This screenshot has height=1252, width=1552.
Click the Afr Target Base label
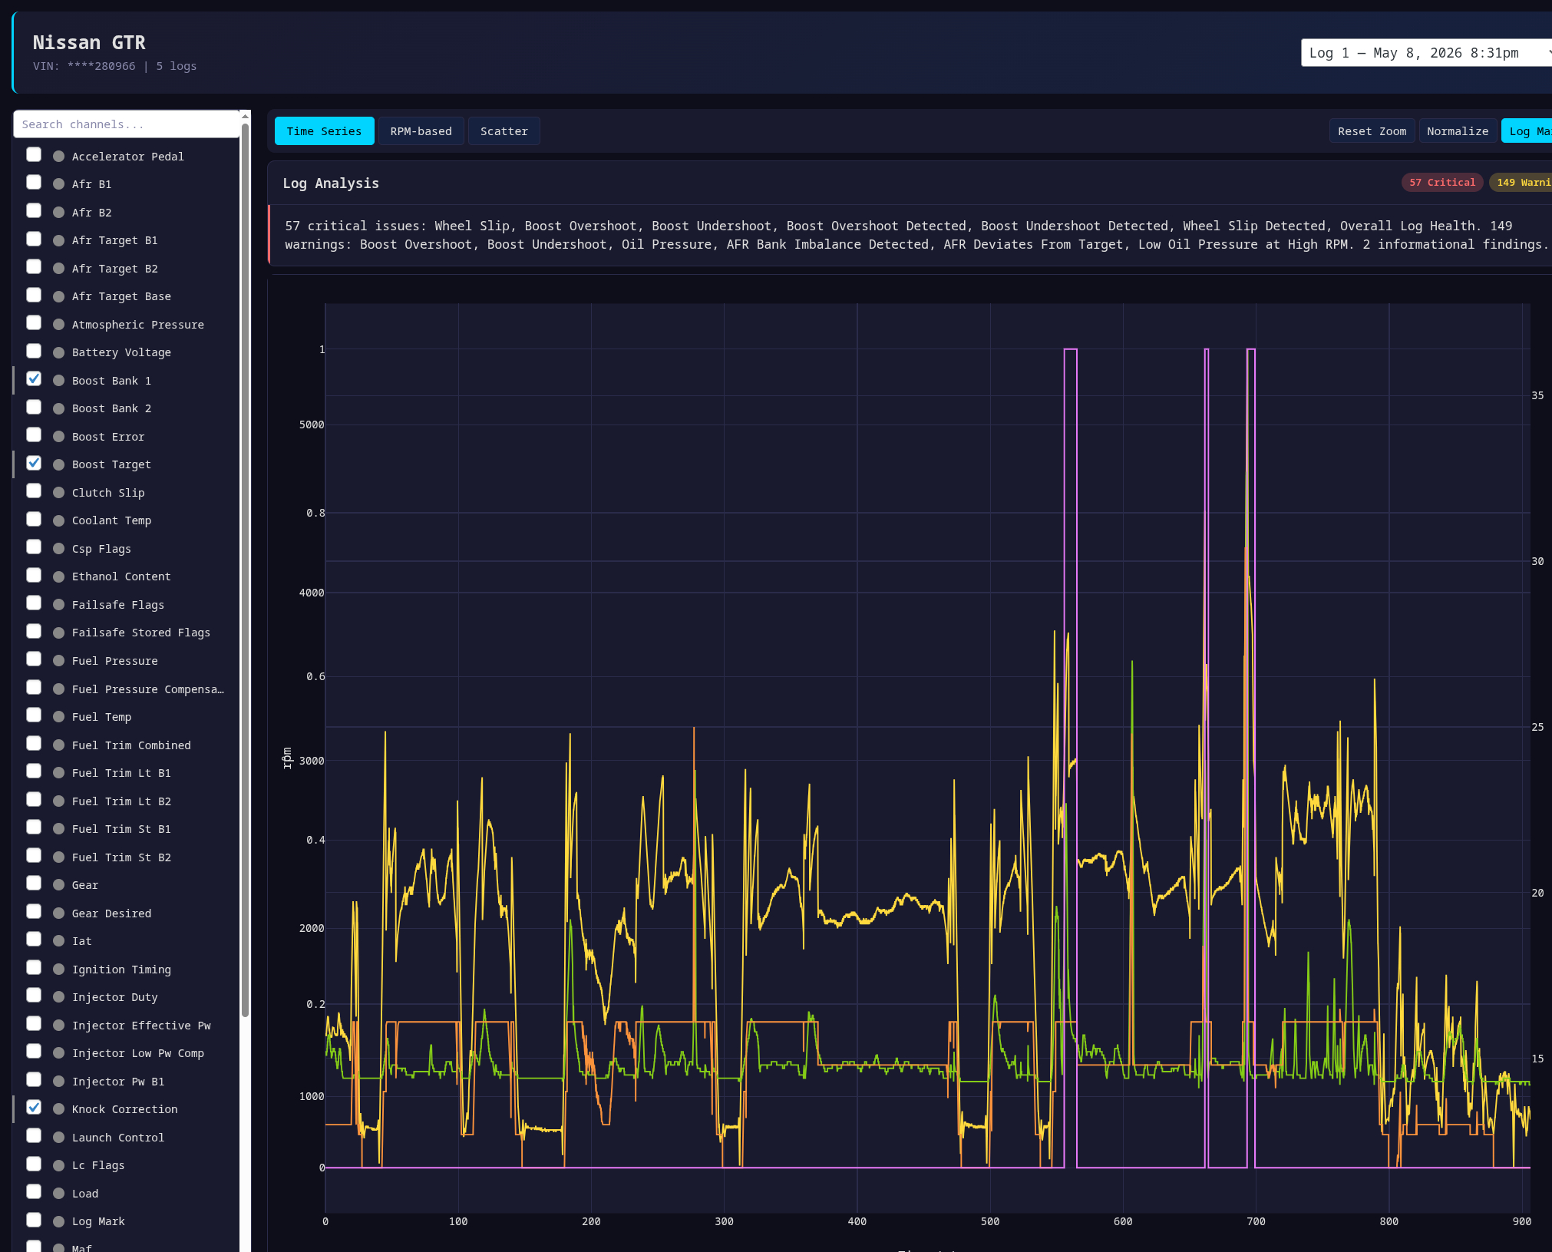(x=121, y=296)
